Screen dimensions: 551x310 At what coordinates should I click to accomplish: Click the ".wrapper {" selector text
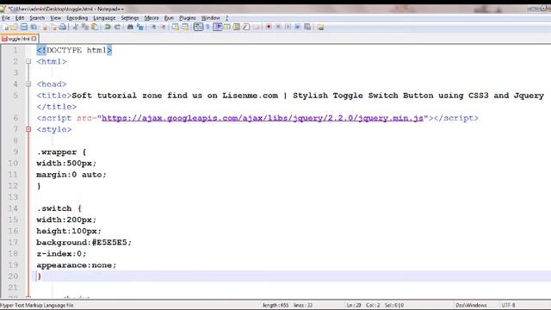coord(61,152)
